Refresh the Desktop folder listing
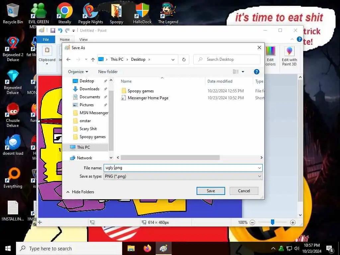Image resolution: width=340 pixels, height=255 pixels. (x=184, y=59)
